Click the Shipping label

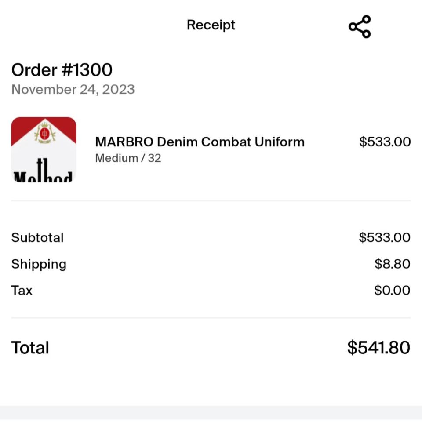[39, 264]
